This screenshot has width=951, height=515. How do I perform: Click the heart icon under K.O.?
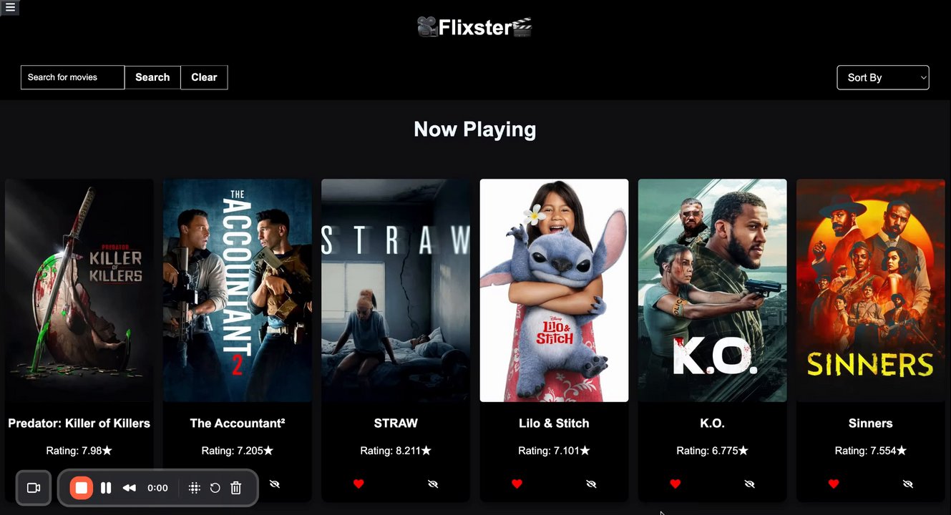(675, 484)
